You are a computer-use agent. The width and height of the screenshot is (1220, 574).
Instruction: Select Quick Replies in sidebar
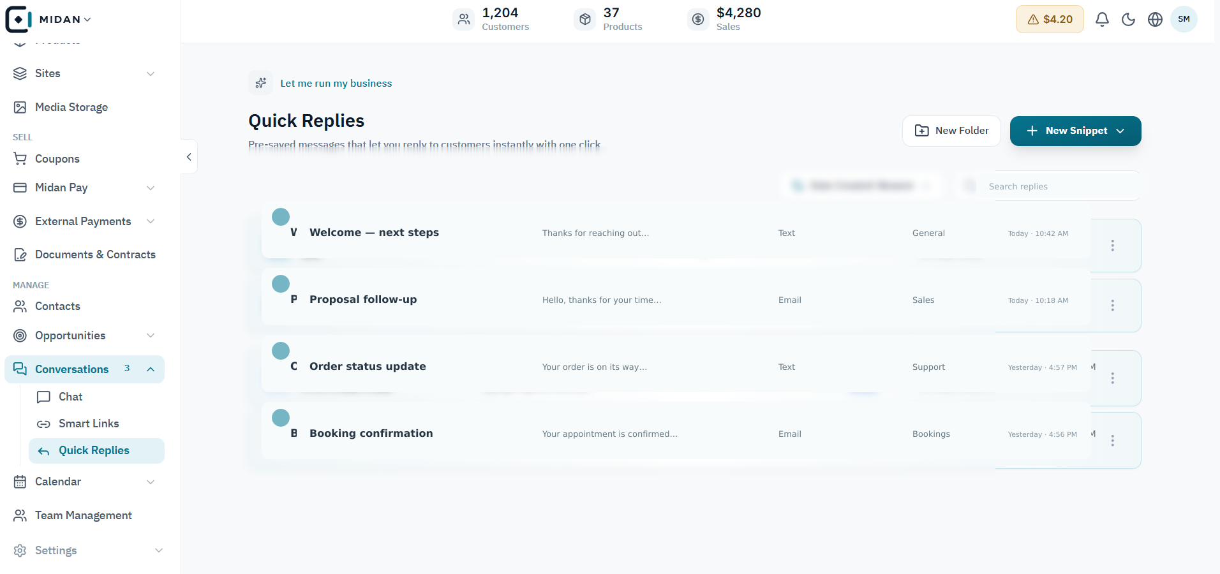coord(96,450)
